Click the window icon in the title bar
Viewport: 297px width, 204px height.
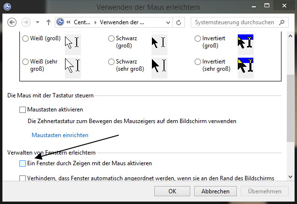7,7
